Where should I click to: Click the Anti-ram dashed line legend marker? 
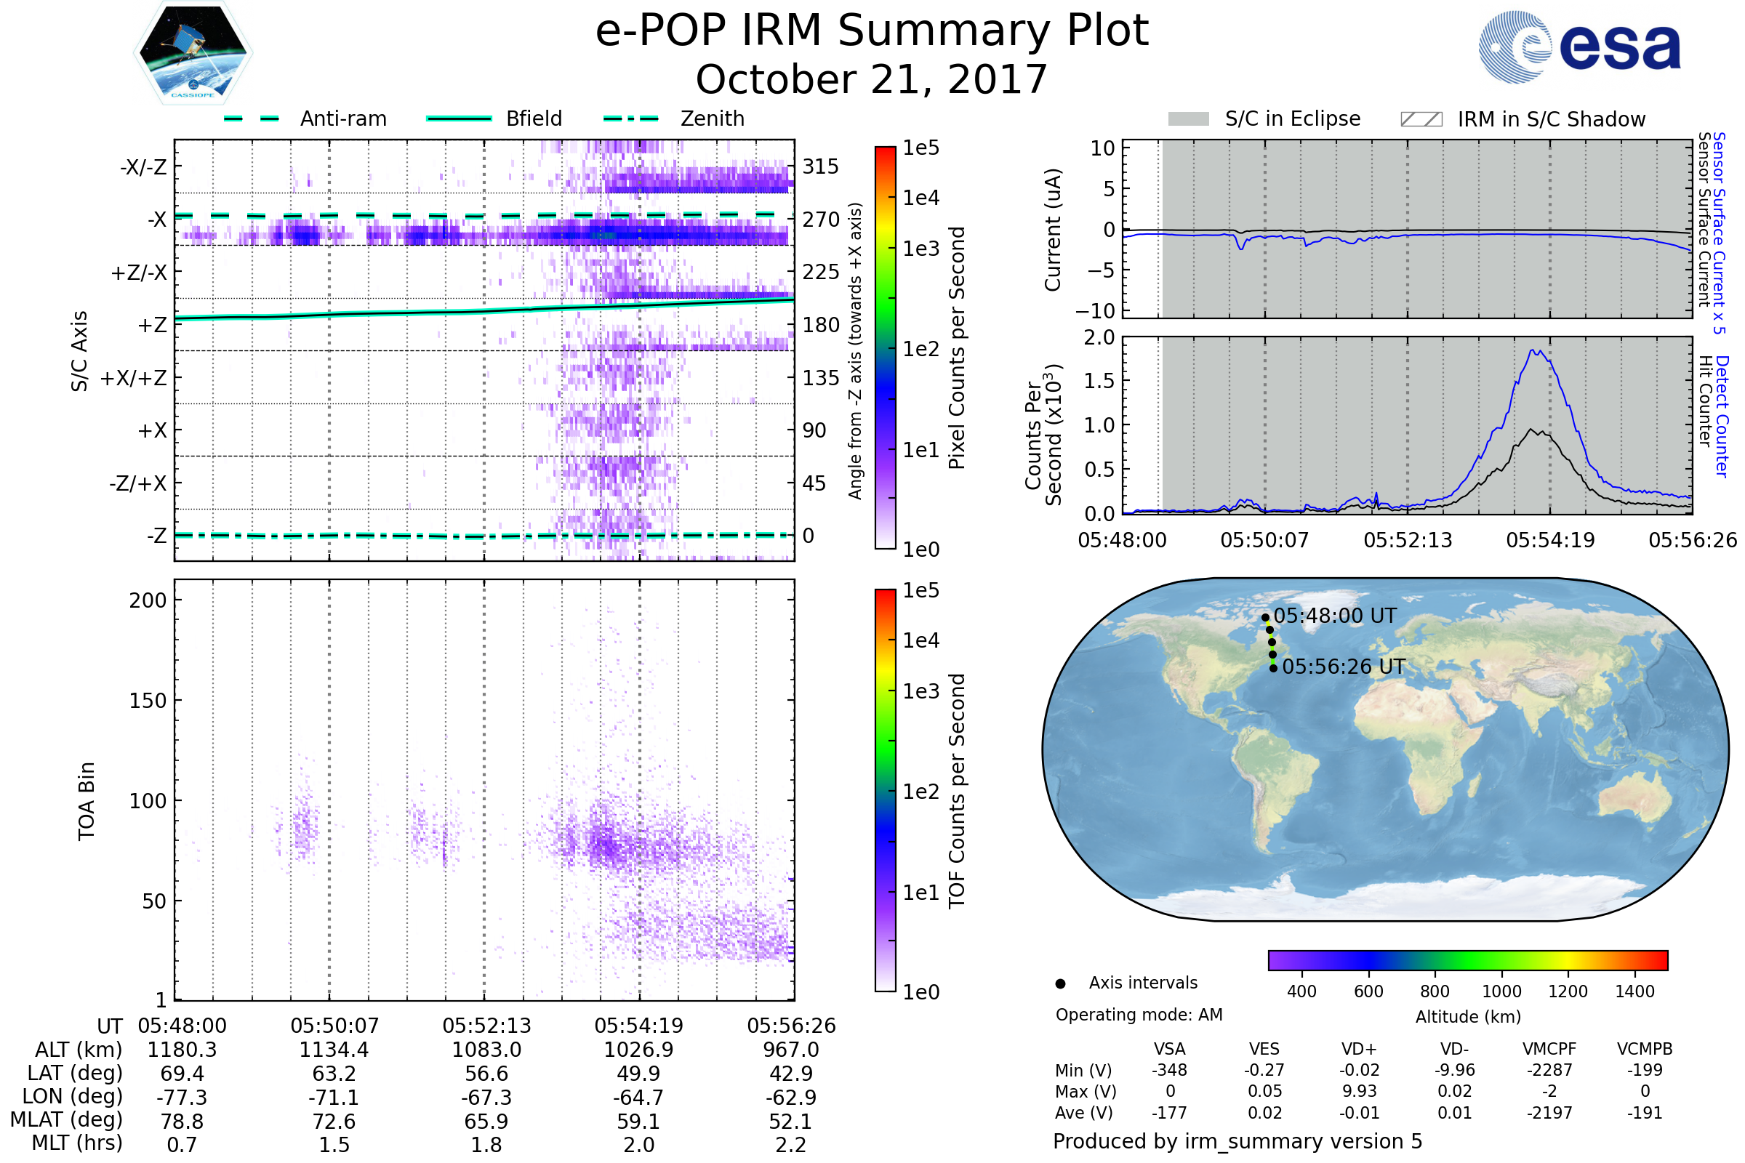pyautogui.click(x=252, y=118)
